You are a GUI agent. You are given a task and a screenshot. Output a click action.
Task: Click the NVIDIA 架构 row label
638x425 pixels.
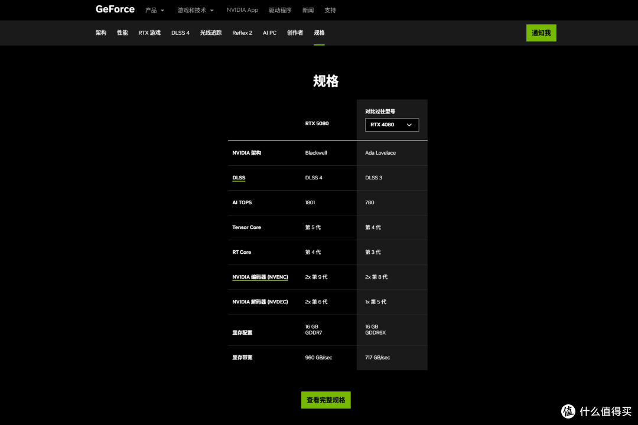tap(246, 153)
